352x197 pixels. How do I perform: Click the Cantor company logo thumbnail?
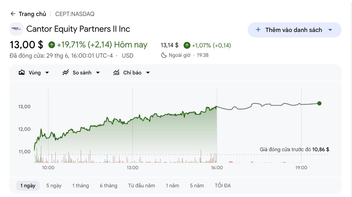[16, 29]
